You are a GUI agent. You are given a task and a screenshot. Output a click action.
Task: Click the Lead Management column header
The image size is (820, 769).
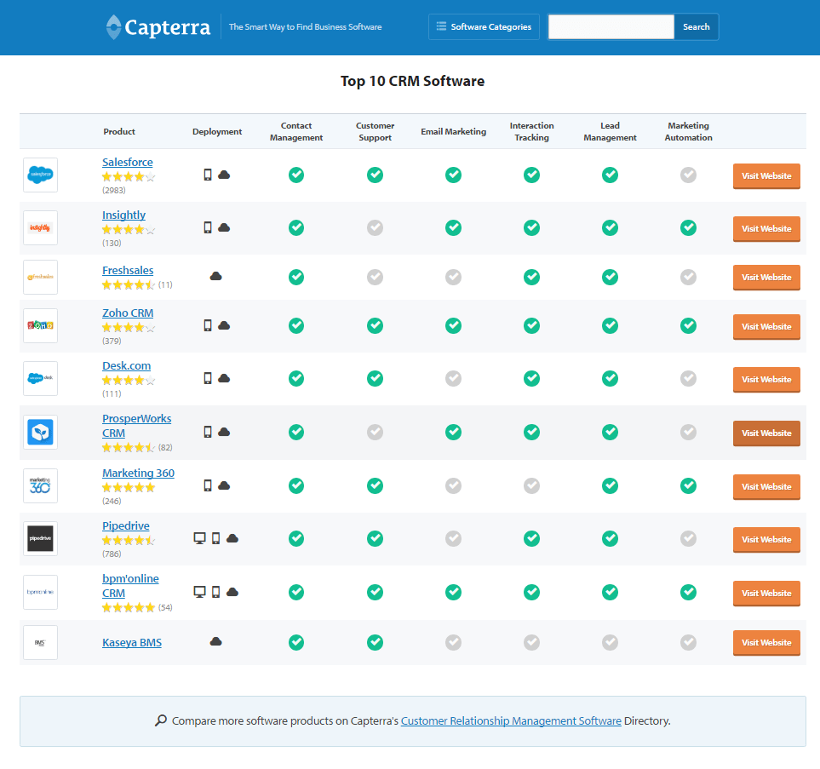pyautogui.click(x=611, y=131)
